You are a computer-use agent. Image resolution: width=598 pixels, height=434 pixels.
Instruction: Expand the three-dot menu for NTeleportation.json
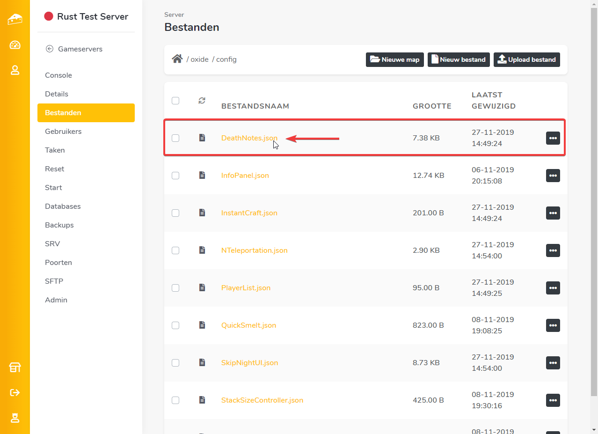553,250
